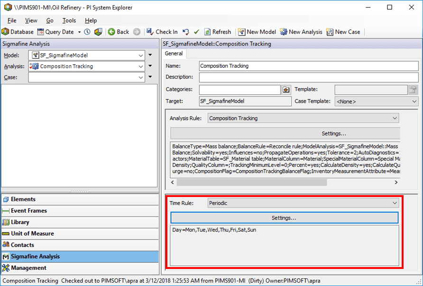Click the Check In button

pyautogui.click(x=162, y=32)
